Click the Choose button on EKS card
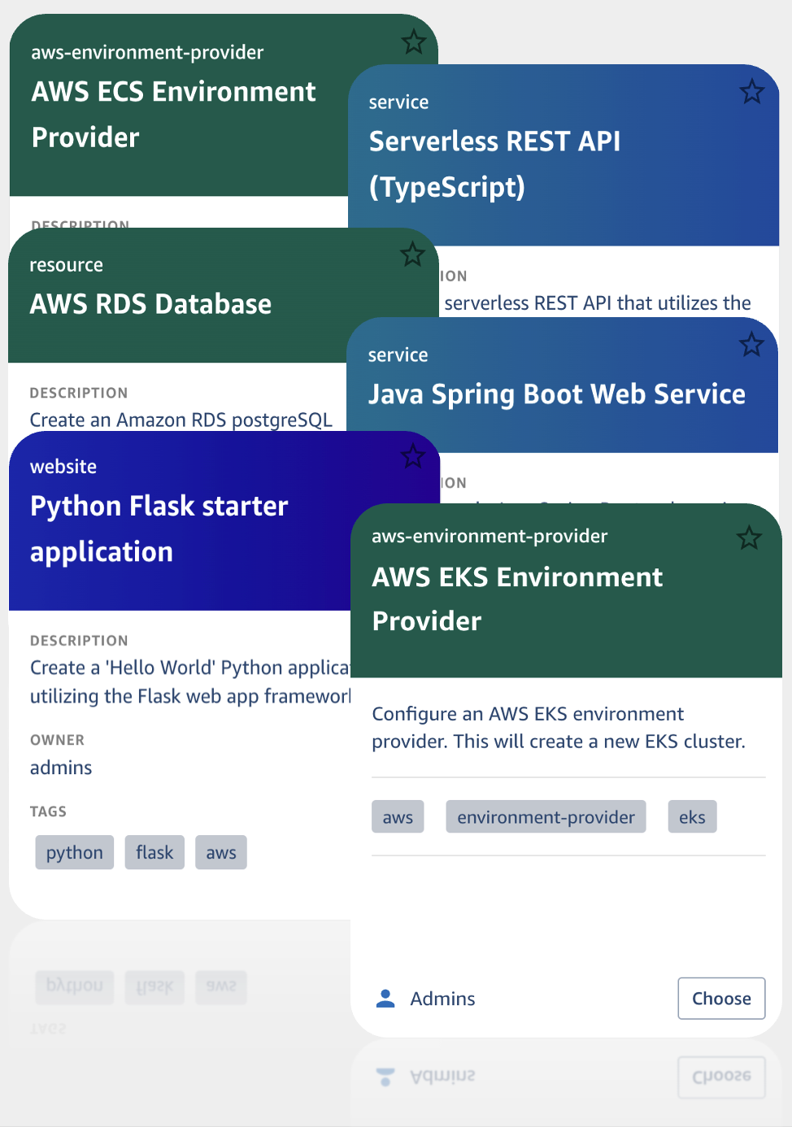This screenshot has height=1127, width=792. click(x=720, y=999)
